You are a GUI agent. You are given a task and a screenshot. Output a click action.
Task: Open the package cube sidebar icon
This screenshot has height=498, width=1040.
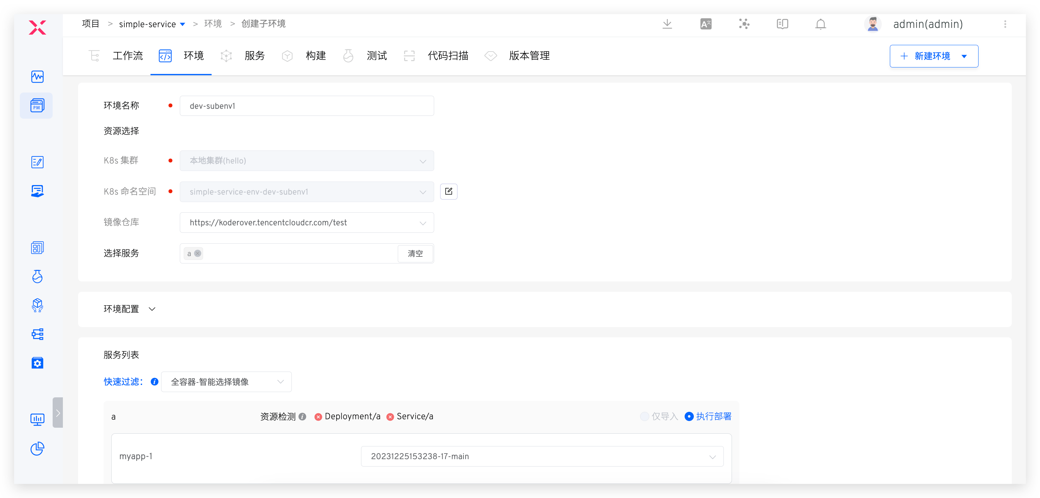pyautogui.click(x=37, y=306)
